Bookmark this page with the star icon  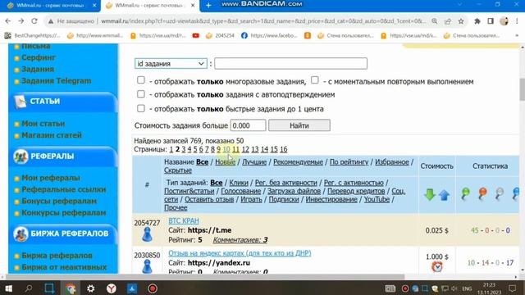[461, 21]
